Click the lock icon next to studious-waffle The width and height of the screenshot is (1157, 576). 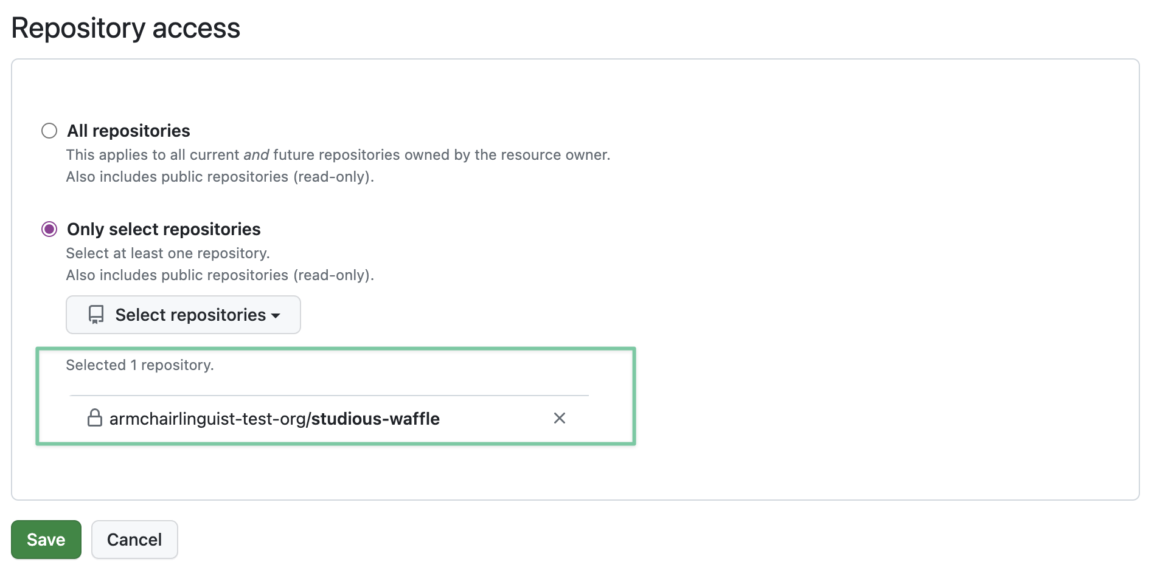(x=96, y=418)
